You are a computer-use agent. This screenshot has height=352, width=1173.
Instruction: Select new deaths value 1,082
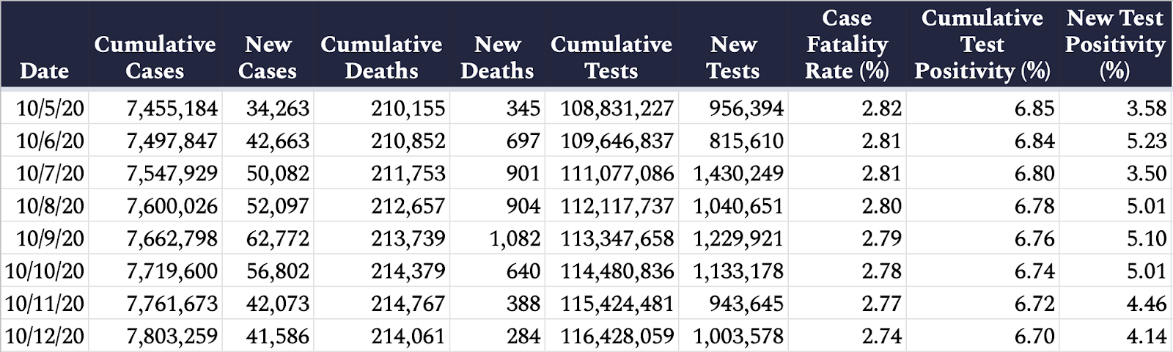(x=515, y=238)
